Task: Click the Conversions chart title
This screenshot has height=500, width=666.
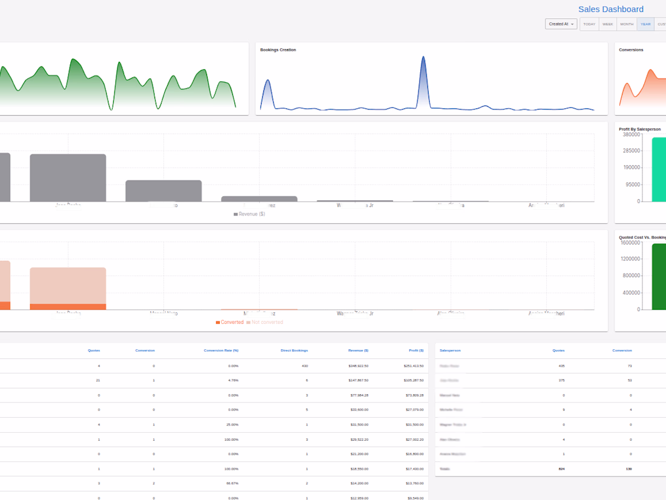Action: click(x=631, y=50)
